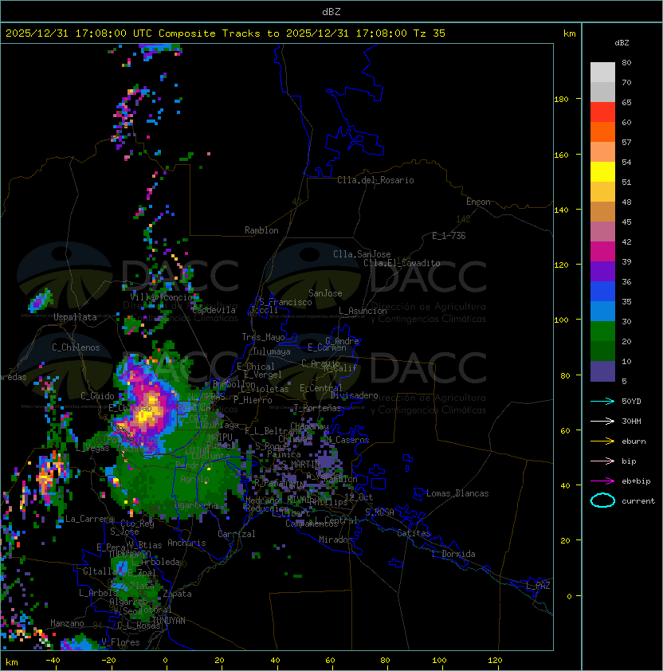The height and width of the screenshot is (671, 663).
Task: Click the purple 36-39 dBZ legend swatch
Action: tap(602, 271)
